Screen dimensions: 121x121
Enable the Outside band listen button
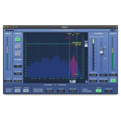coord(18,54)
